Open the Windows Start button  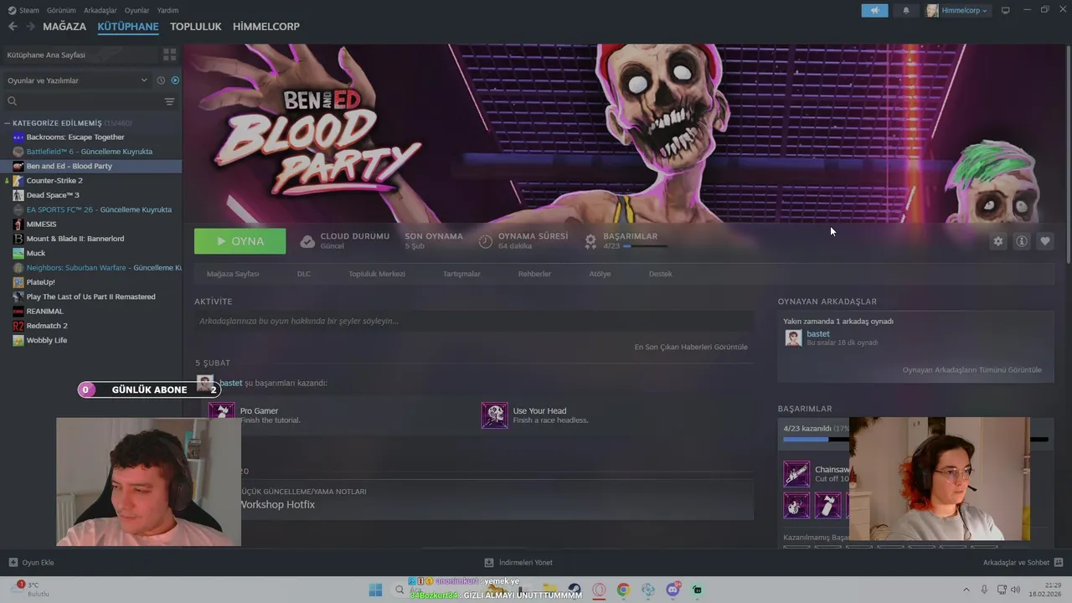[376, 590]
